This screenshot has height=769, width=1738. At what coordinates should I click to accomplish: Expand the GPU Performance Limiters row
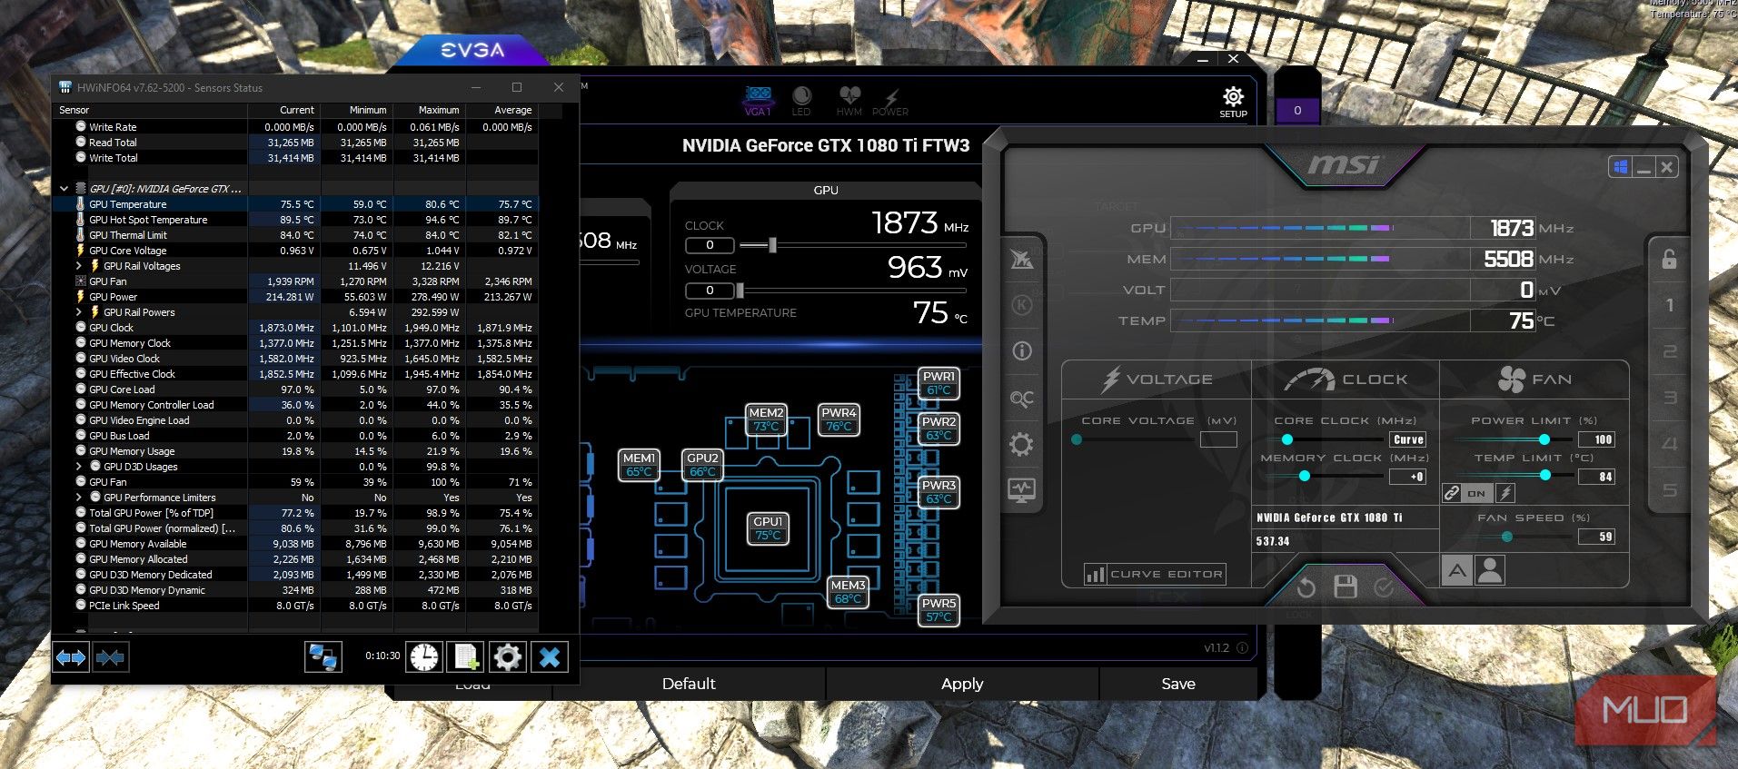click(79, 498)
